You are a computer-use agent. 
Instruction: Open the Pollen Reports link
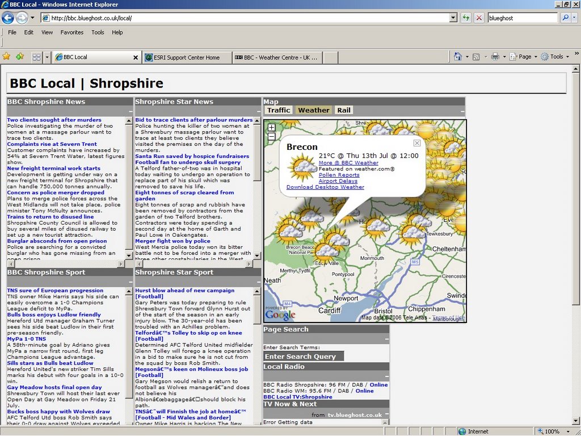339,175
